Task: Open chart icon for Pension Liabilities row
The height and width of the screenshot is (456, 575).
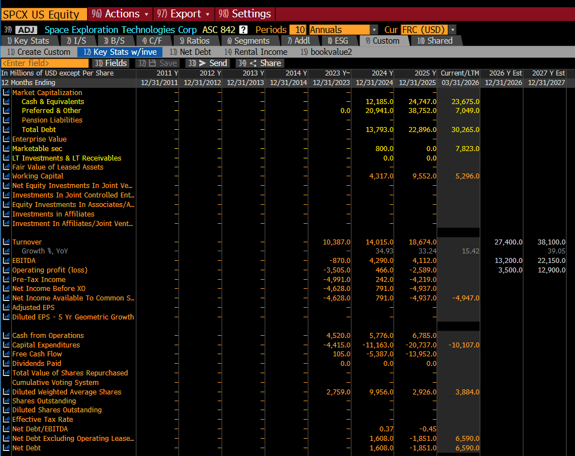Action: 6,120
